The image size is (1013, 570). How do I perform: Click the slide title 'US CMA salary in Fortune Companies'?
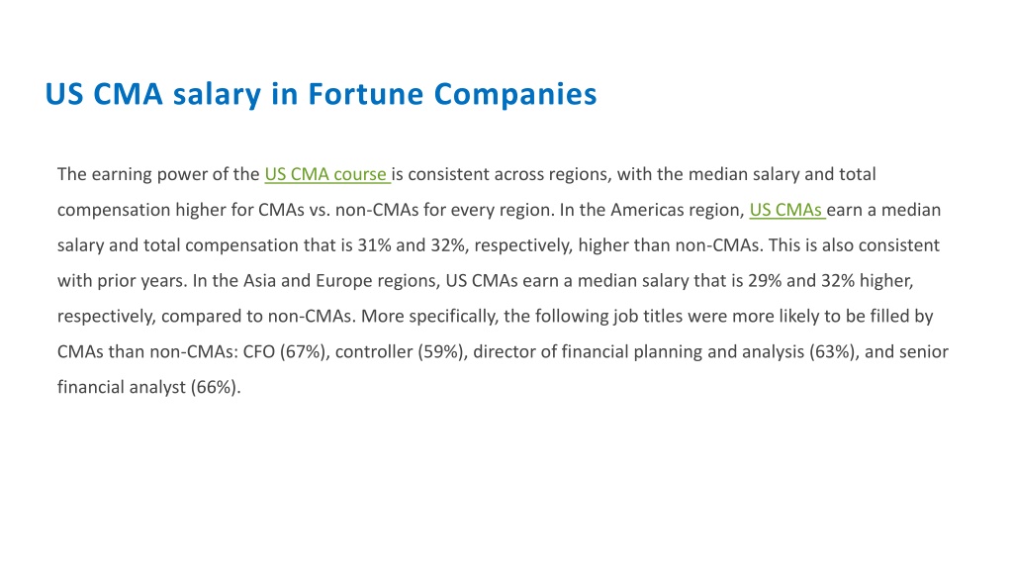[x=322, y=94]
